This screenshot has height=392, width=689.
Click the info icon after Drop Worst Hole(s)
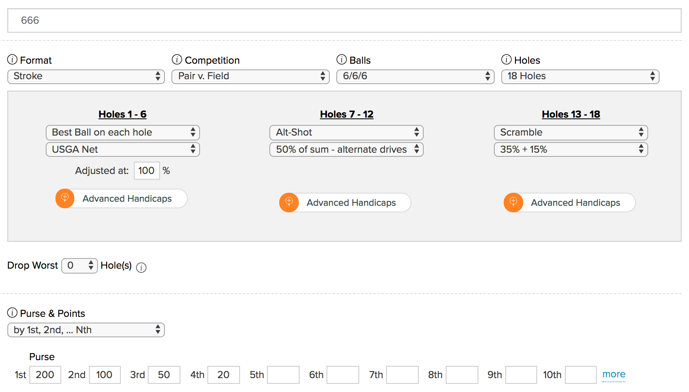tap(141, 267)
